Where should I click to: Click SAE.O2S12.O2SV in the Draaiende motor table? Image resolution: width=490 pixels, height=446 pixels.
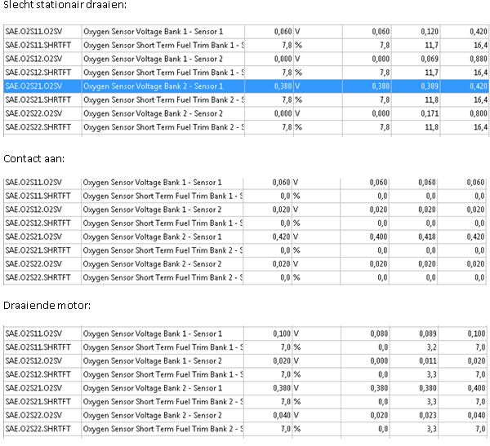(x=33, y=361)
